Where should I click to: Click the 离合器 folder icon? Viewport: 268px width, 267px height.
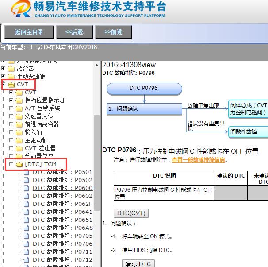click(11, 69)
